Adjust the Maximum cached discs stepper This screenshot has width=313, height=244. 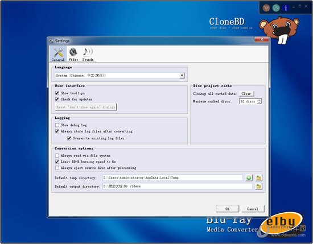(x=259, y=101)
